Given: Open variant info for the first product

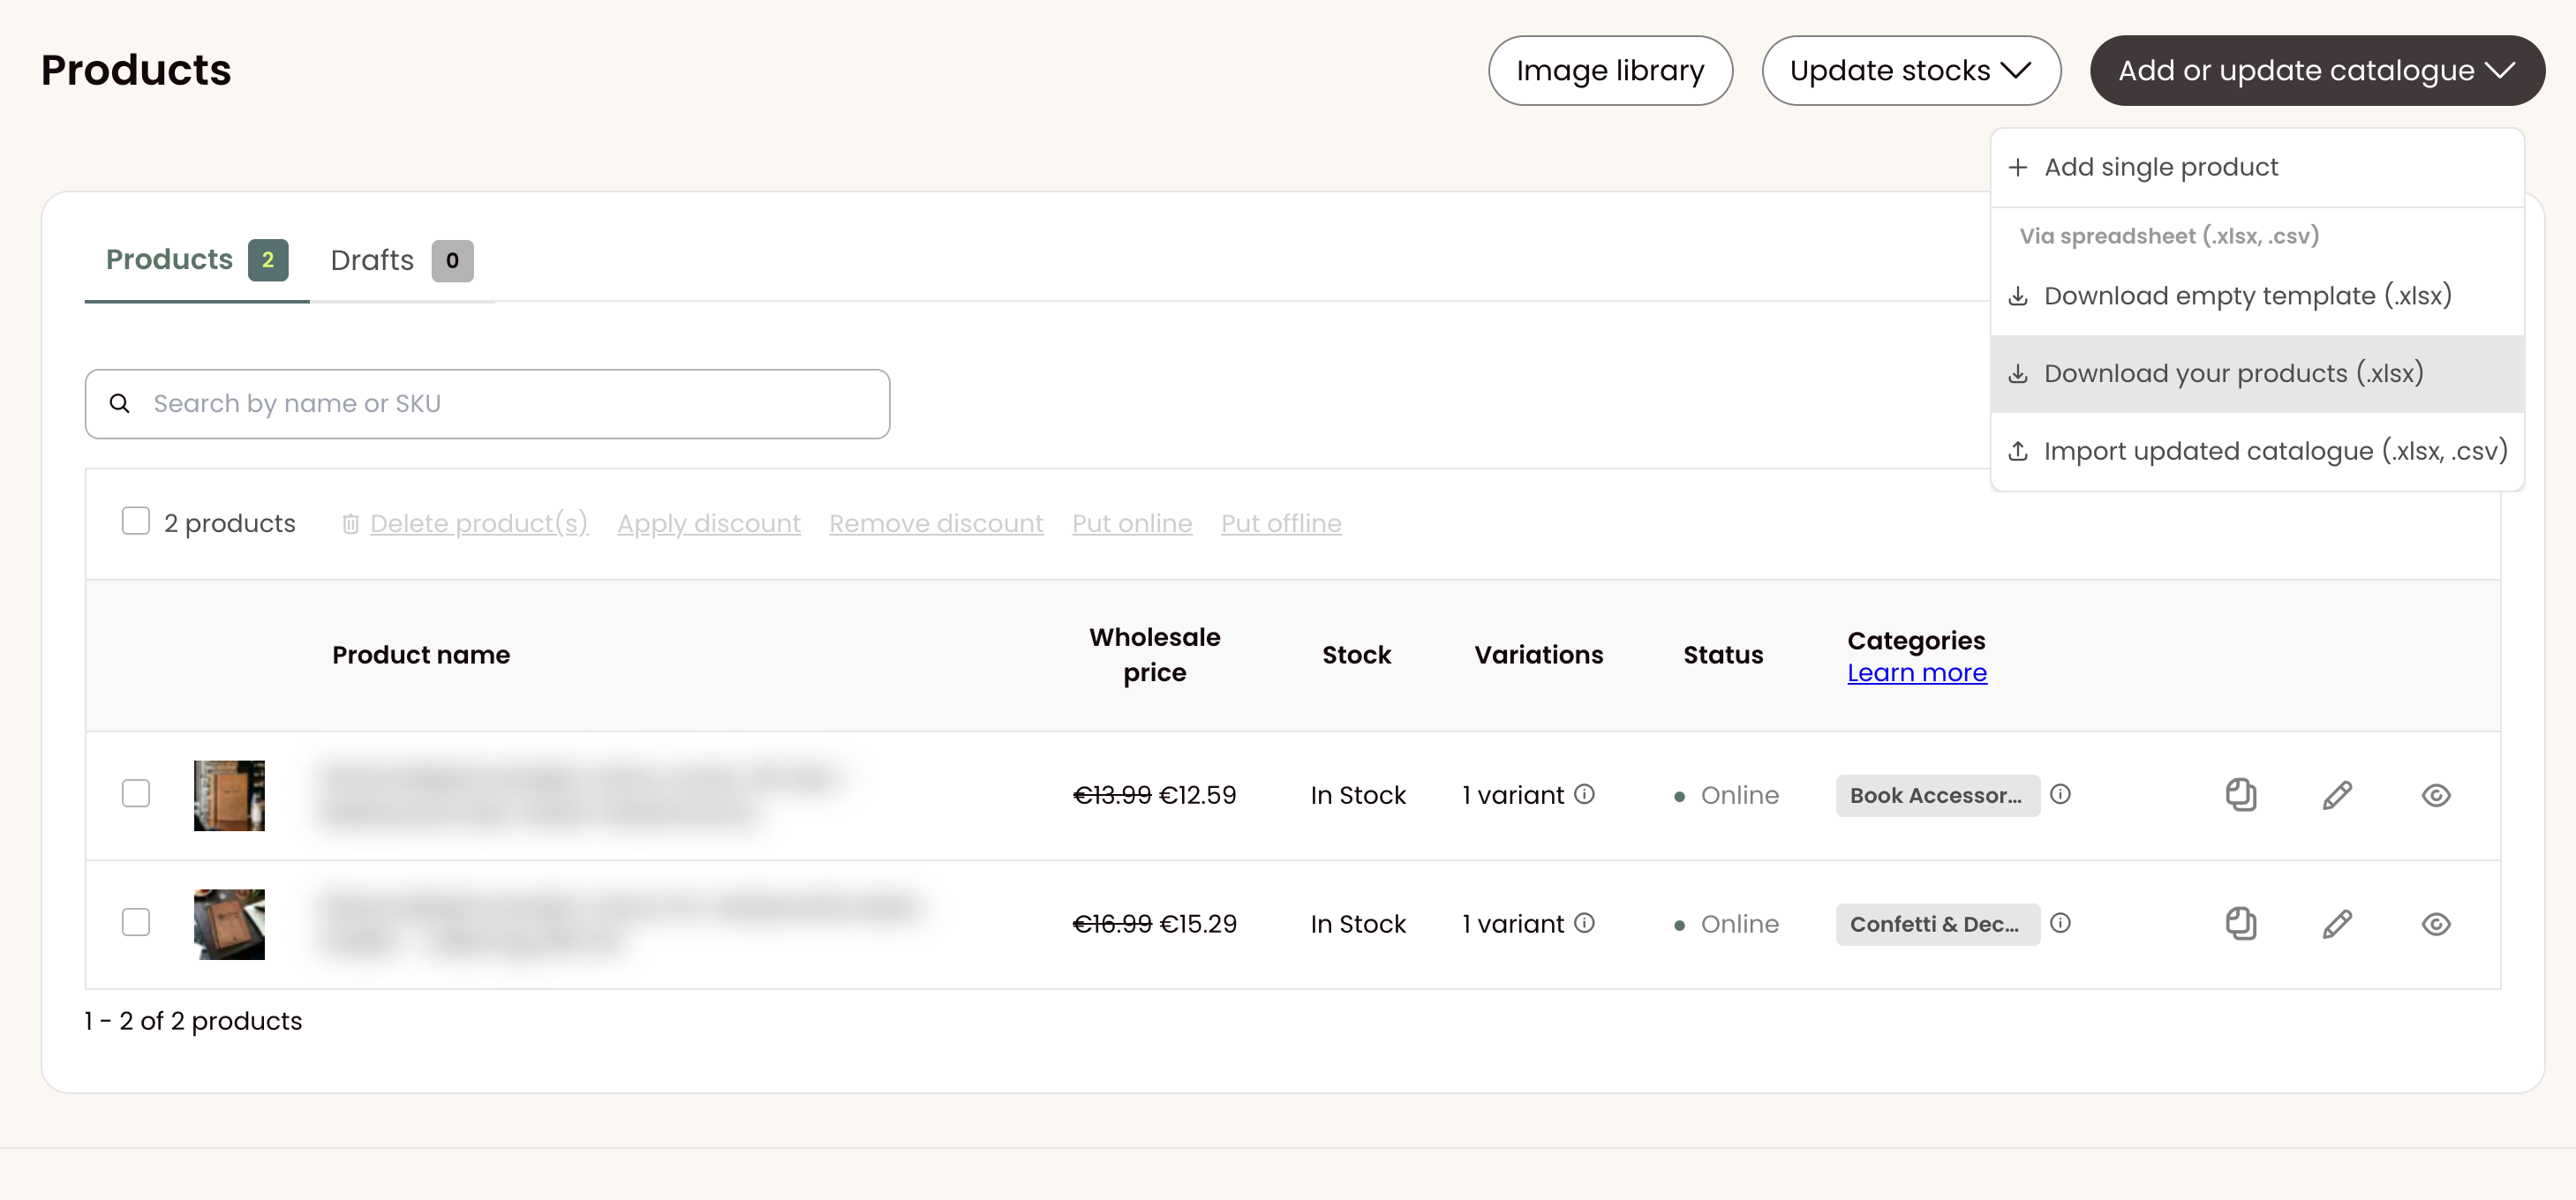Looking at the screenshot, I should point(1584,794).
